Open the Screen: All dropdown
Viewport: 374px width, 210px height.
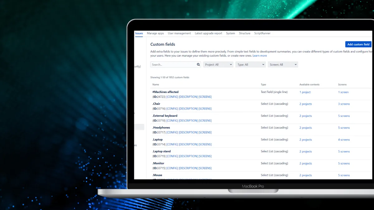283,65
